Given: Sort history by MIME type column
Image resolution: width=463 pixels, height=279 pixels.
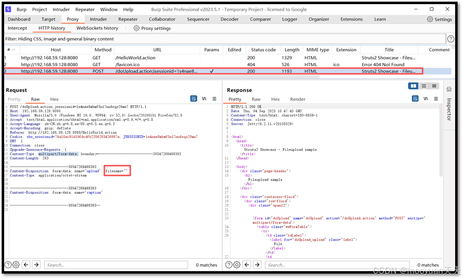Looking at the screenshot, I should point(318,50).
